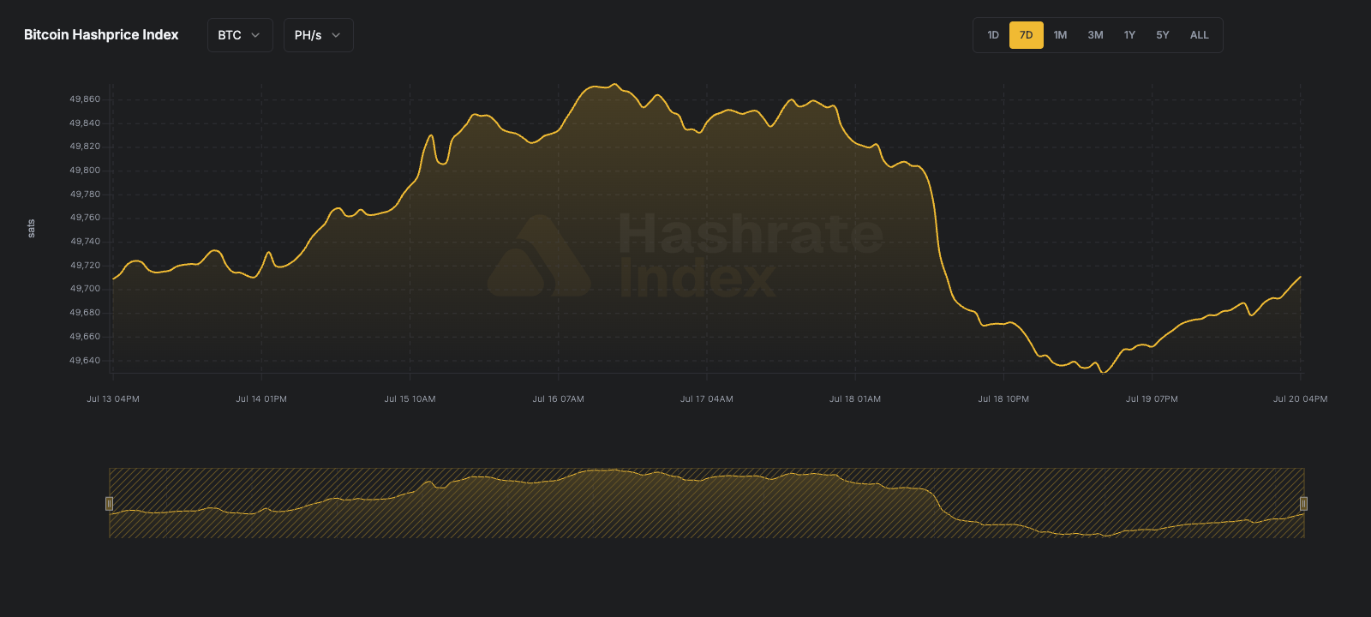Click the 49,720 y-axis label

pyautogui.click(x=85, y=266)
